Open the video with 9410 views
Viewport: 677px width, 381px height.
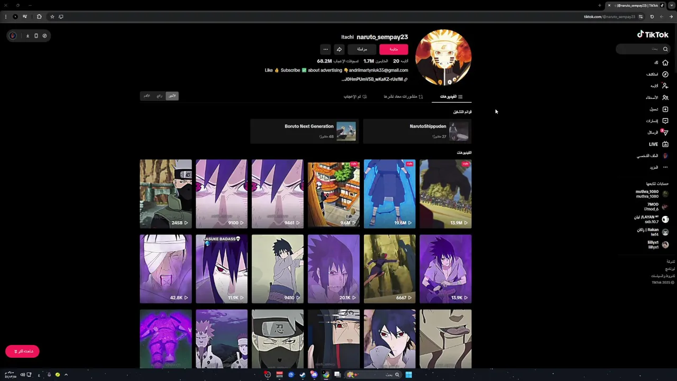[x=277, y=269]
